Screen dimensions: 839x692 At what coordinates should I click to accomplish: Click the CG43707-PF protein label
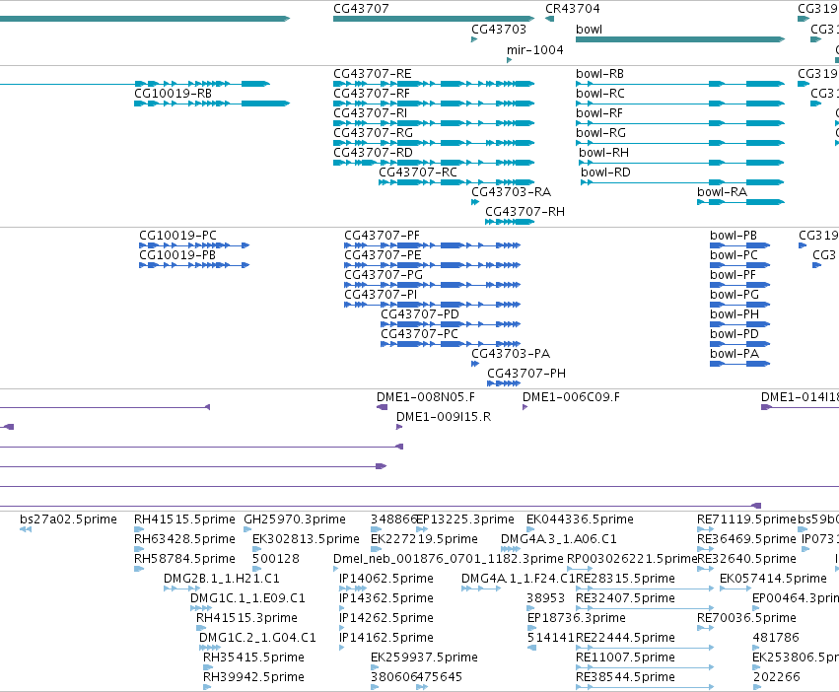point(383,236)
